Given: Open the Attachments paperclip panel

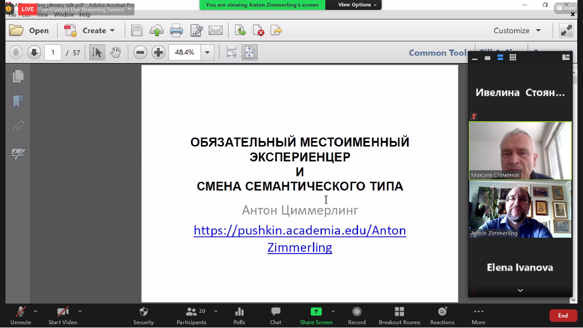Looking at the screenshot, I should [x=18, y=128].
